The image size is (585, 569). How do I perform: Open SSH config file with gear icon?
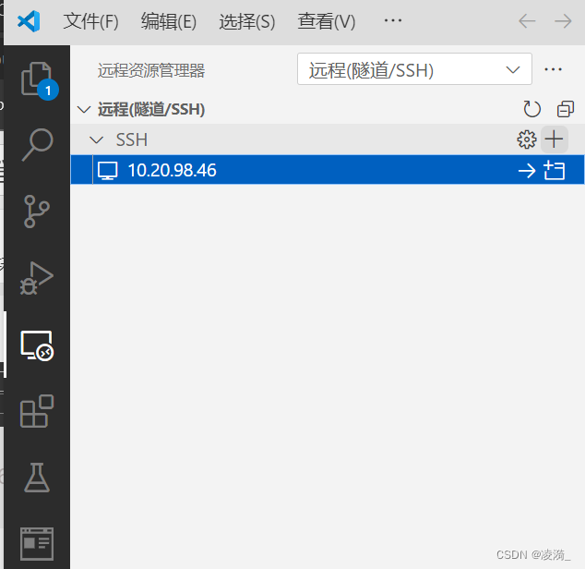527,139
